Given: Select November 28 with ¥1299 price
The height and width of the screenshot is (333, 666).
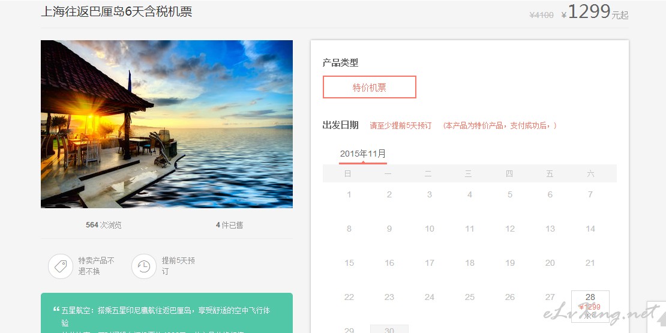Looking at the screenshot, I should click(590, 306).
